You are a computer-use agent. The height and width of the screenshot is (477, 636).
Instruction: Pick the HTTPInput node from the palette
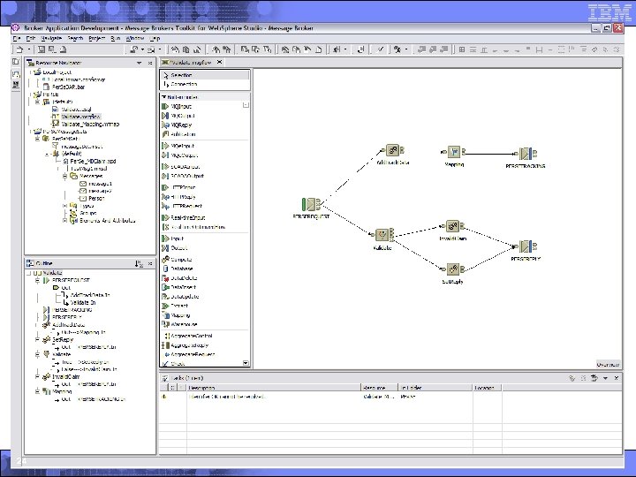click(x=178, y=187)
